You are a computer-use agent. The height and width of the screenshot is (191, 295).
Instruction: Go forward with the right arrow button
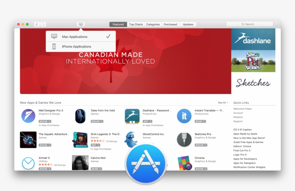[43, 24]
